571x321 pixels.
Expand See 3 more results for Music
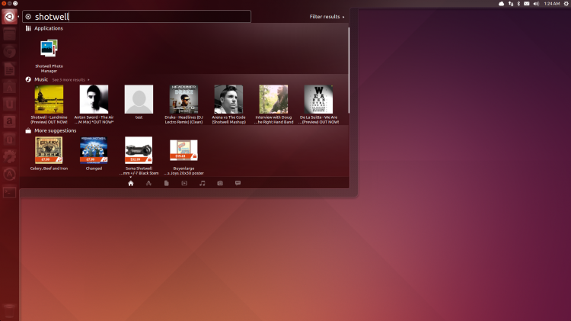[70, 79]
